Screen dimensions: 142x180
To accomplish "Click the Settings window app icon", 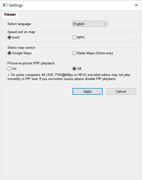I will click(5, 5).
